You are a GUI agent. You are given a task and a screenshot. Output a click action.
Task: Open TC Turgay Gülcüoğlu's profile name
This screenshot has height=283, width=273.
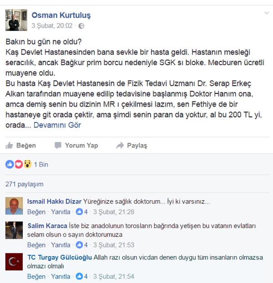[x=60, y=258]
